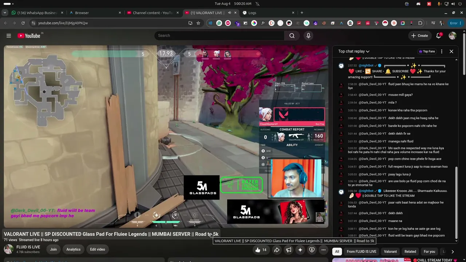Click the sparkle Ask button
The image size is (466, 262).
point(300,250)
